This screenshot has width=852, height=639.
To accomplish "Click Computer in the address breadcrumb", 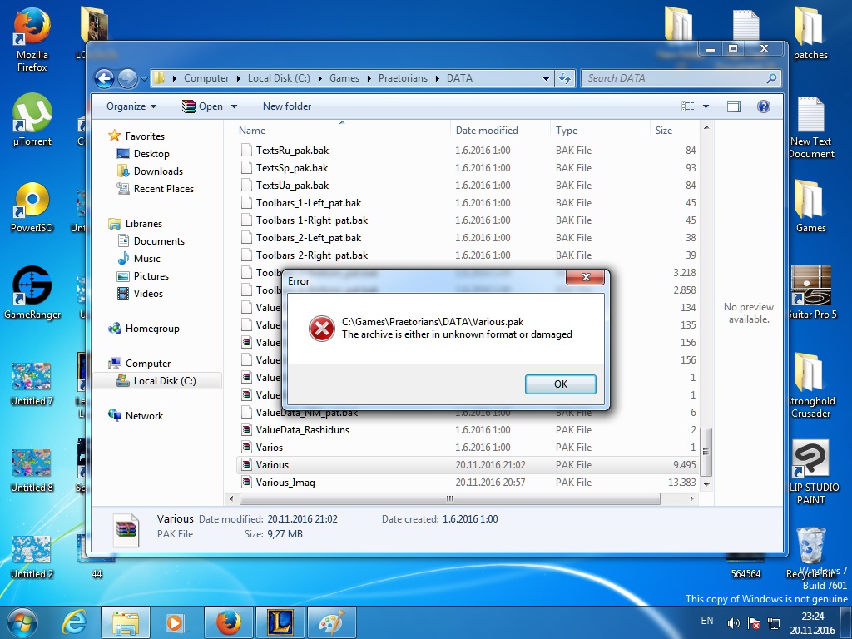I will tap(206, 78).
